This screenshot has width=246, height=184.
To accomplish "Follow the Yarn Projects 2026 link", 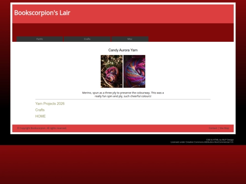I will (x=50, y=104).
